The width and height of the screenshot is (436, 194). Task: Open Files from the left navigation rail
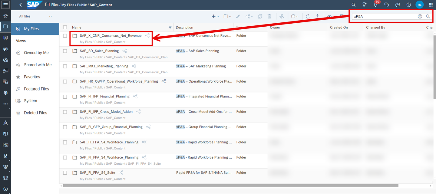click(x=5, y=27)
